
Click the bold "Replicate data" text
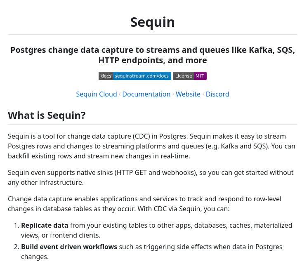tap(45, 225)
